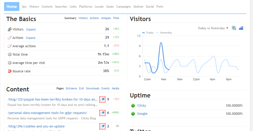253x131 pixels.
Task: Click the Total time clock icon
Action: tap(10, 54)
